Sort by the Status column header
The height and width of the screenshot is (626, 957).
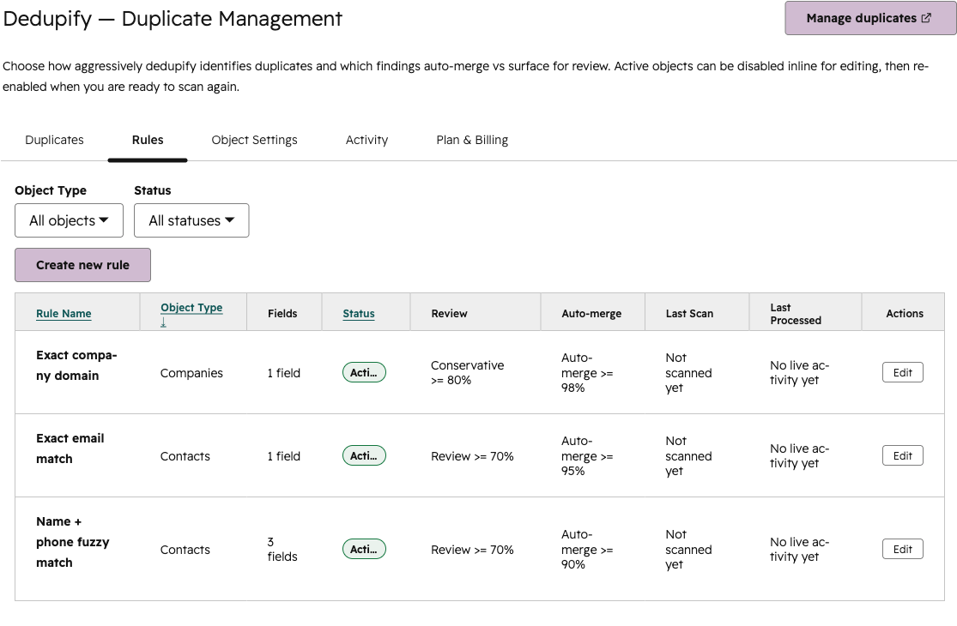coord(359,313)
